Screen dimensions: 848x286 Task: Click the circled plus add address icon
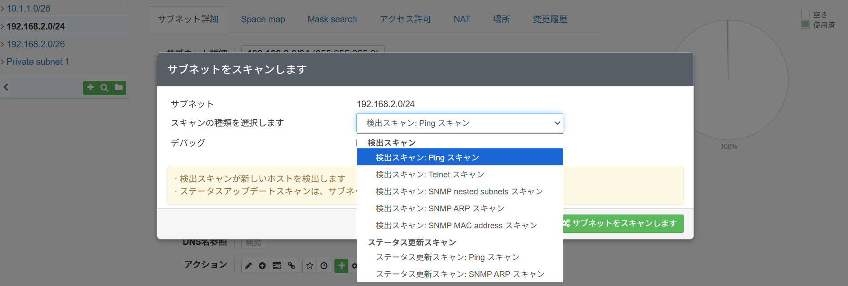pyautogui.click(x=262, y=265)
